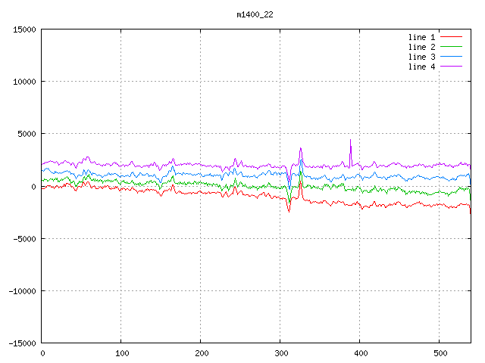This screenshot has width=485, height=363.
Task: Click the red line's deep dip near 310
Action: [289, 211]
